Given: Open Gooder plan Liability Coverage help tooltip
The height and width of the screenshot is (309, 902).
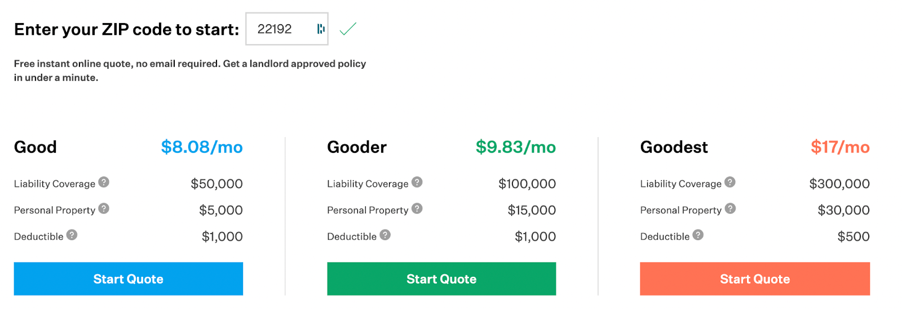Looking at the screenshot, I should pos(417,182).
